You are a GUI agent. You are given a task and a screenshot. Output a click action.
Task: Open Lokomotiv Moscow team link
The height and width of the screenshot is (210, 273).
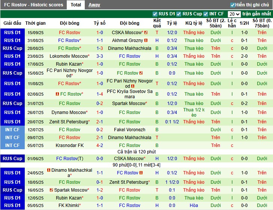pos(69,56)
